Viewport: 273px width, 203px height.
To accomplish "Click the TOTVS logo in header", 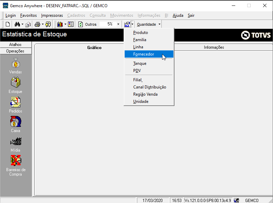I will (x=256, y=35).
